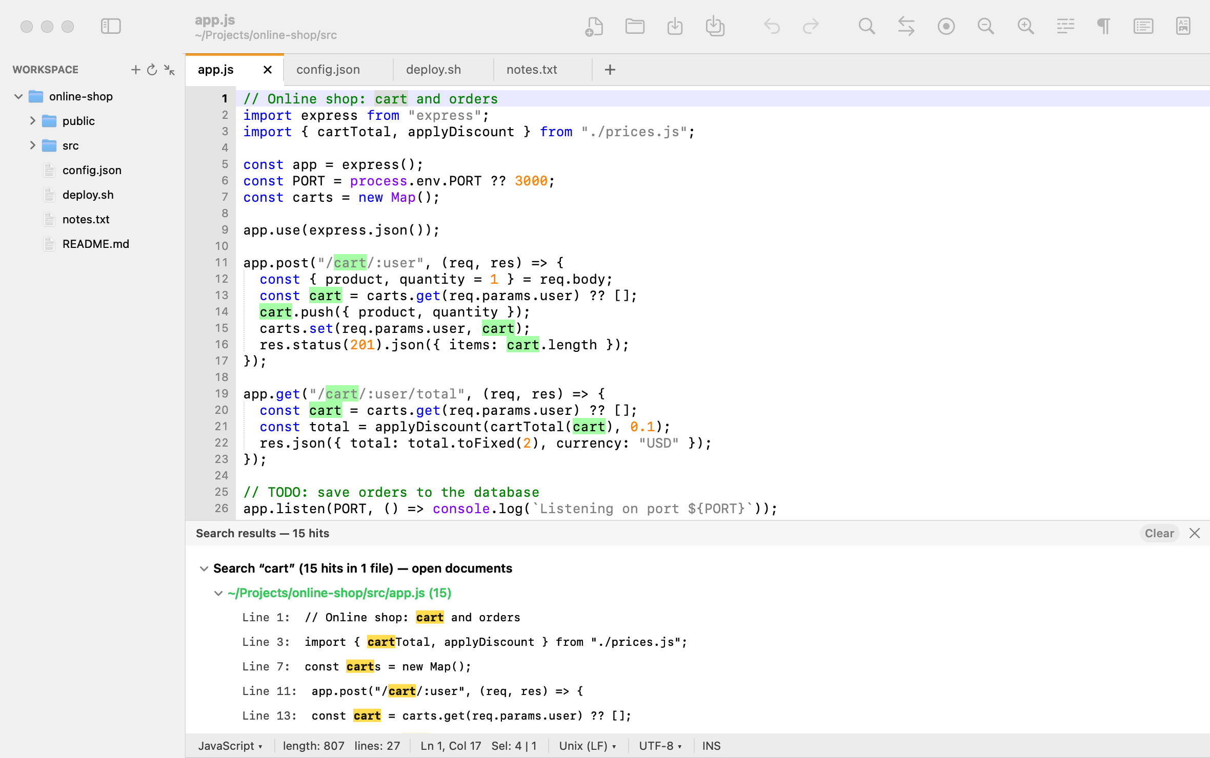Screen dimensions: 1210x758
Task: Collapse the app.js file results
Action: point(218,593)
